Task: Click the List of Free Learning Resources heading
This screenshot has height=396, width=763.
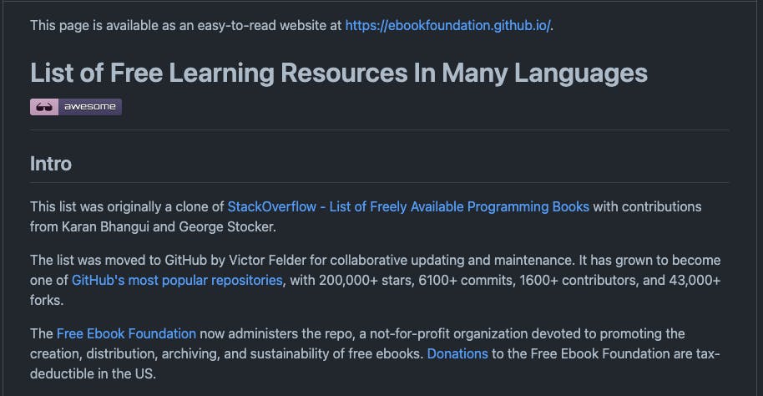Action: coord(339,73)
